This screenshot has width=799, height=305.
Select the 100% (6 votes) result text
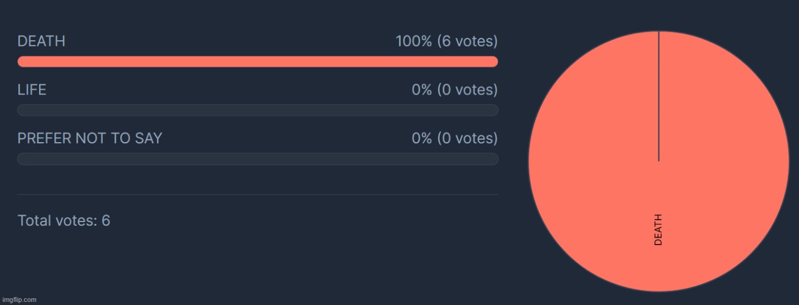pyautogui.click(x=447, y=41)
